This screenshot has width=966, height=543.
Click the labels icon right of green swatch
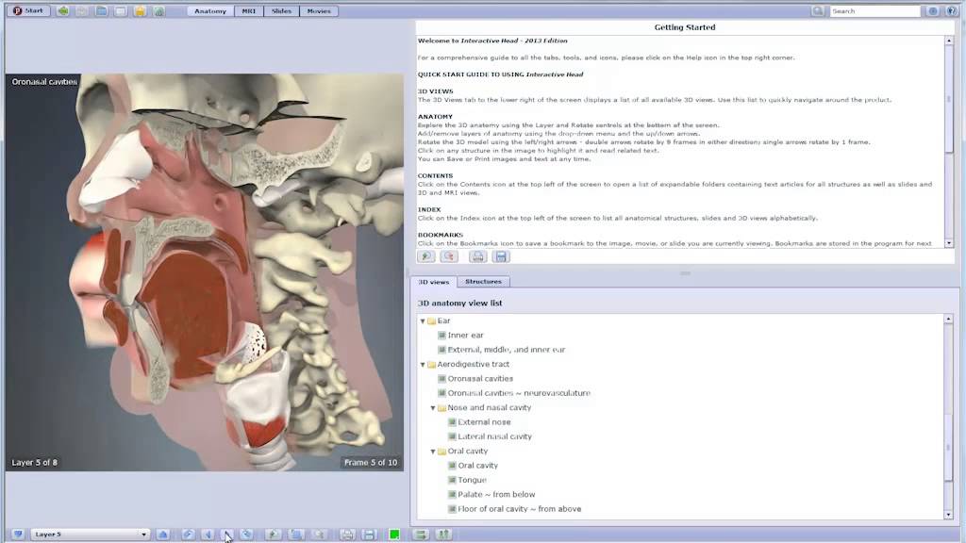coord(421,535)
